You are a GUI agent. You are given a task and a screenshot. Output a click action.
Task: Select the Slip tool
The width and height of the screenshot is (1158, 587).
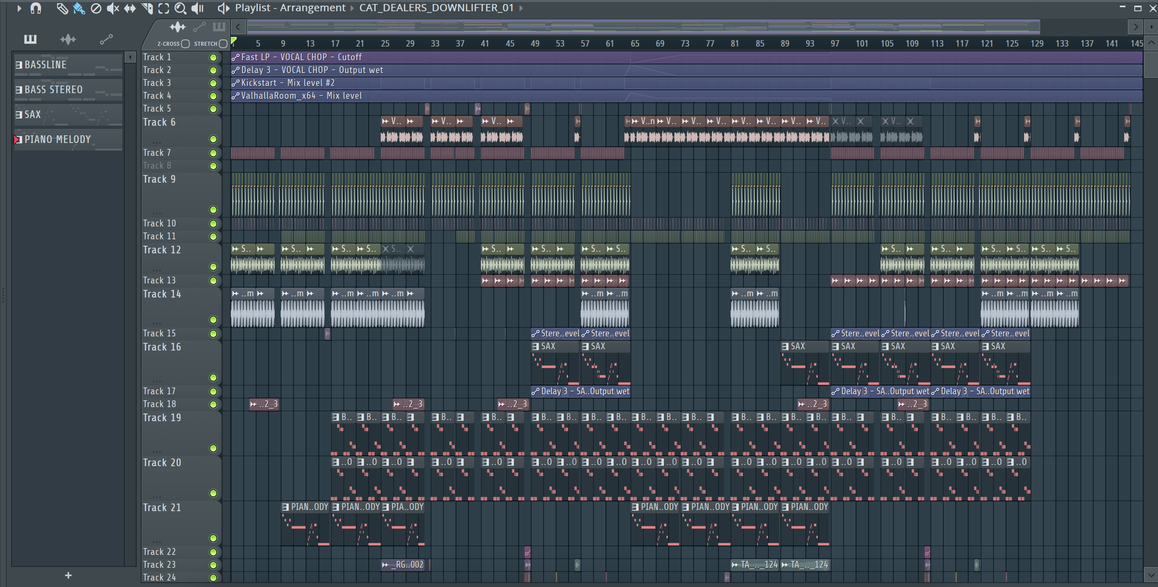point(130,8)
